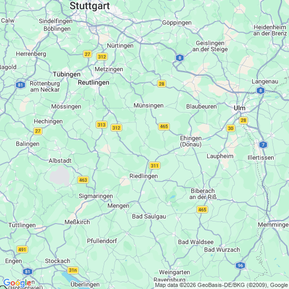Click the Biberach an der Riß label
This screenshot has height=289, width=289.
203,194
